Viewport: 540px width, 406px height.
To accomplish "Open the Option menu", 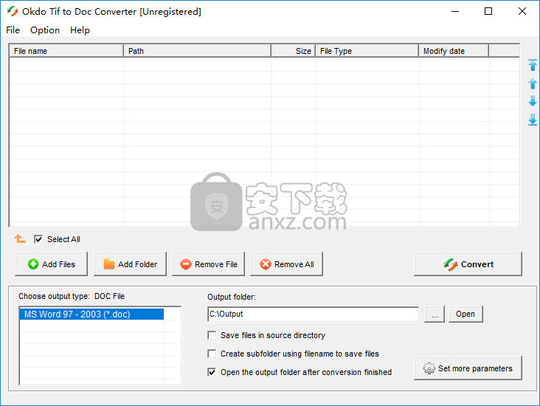I will tap(45, 30).
